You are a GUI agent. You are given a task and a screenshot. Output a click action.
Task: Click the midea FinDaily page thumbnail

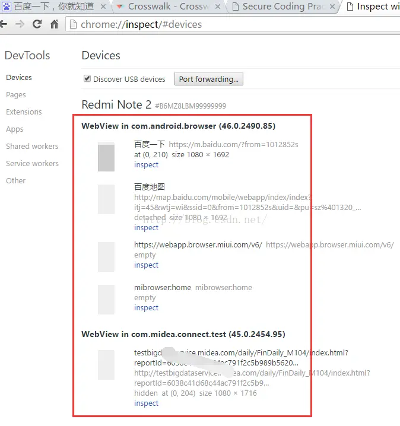(106, 365)
